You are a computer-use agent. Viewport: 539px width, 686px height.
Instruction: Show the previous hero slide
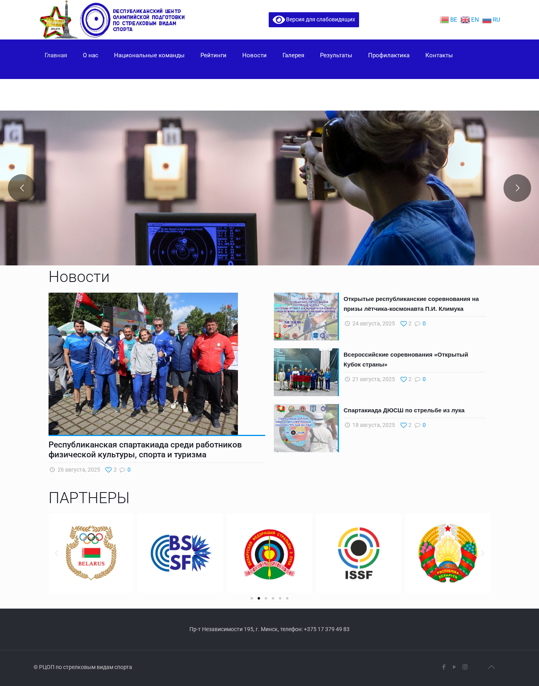tap(22, 188)
